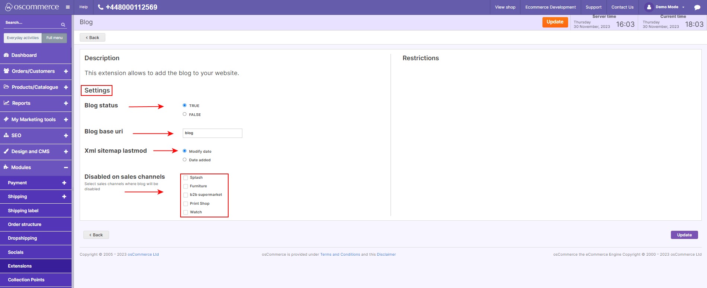The image size is (707, 288).
Task: Toggle the hamburger menu icon
Action: point(67,7)
